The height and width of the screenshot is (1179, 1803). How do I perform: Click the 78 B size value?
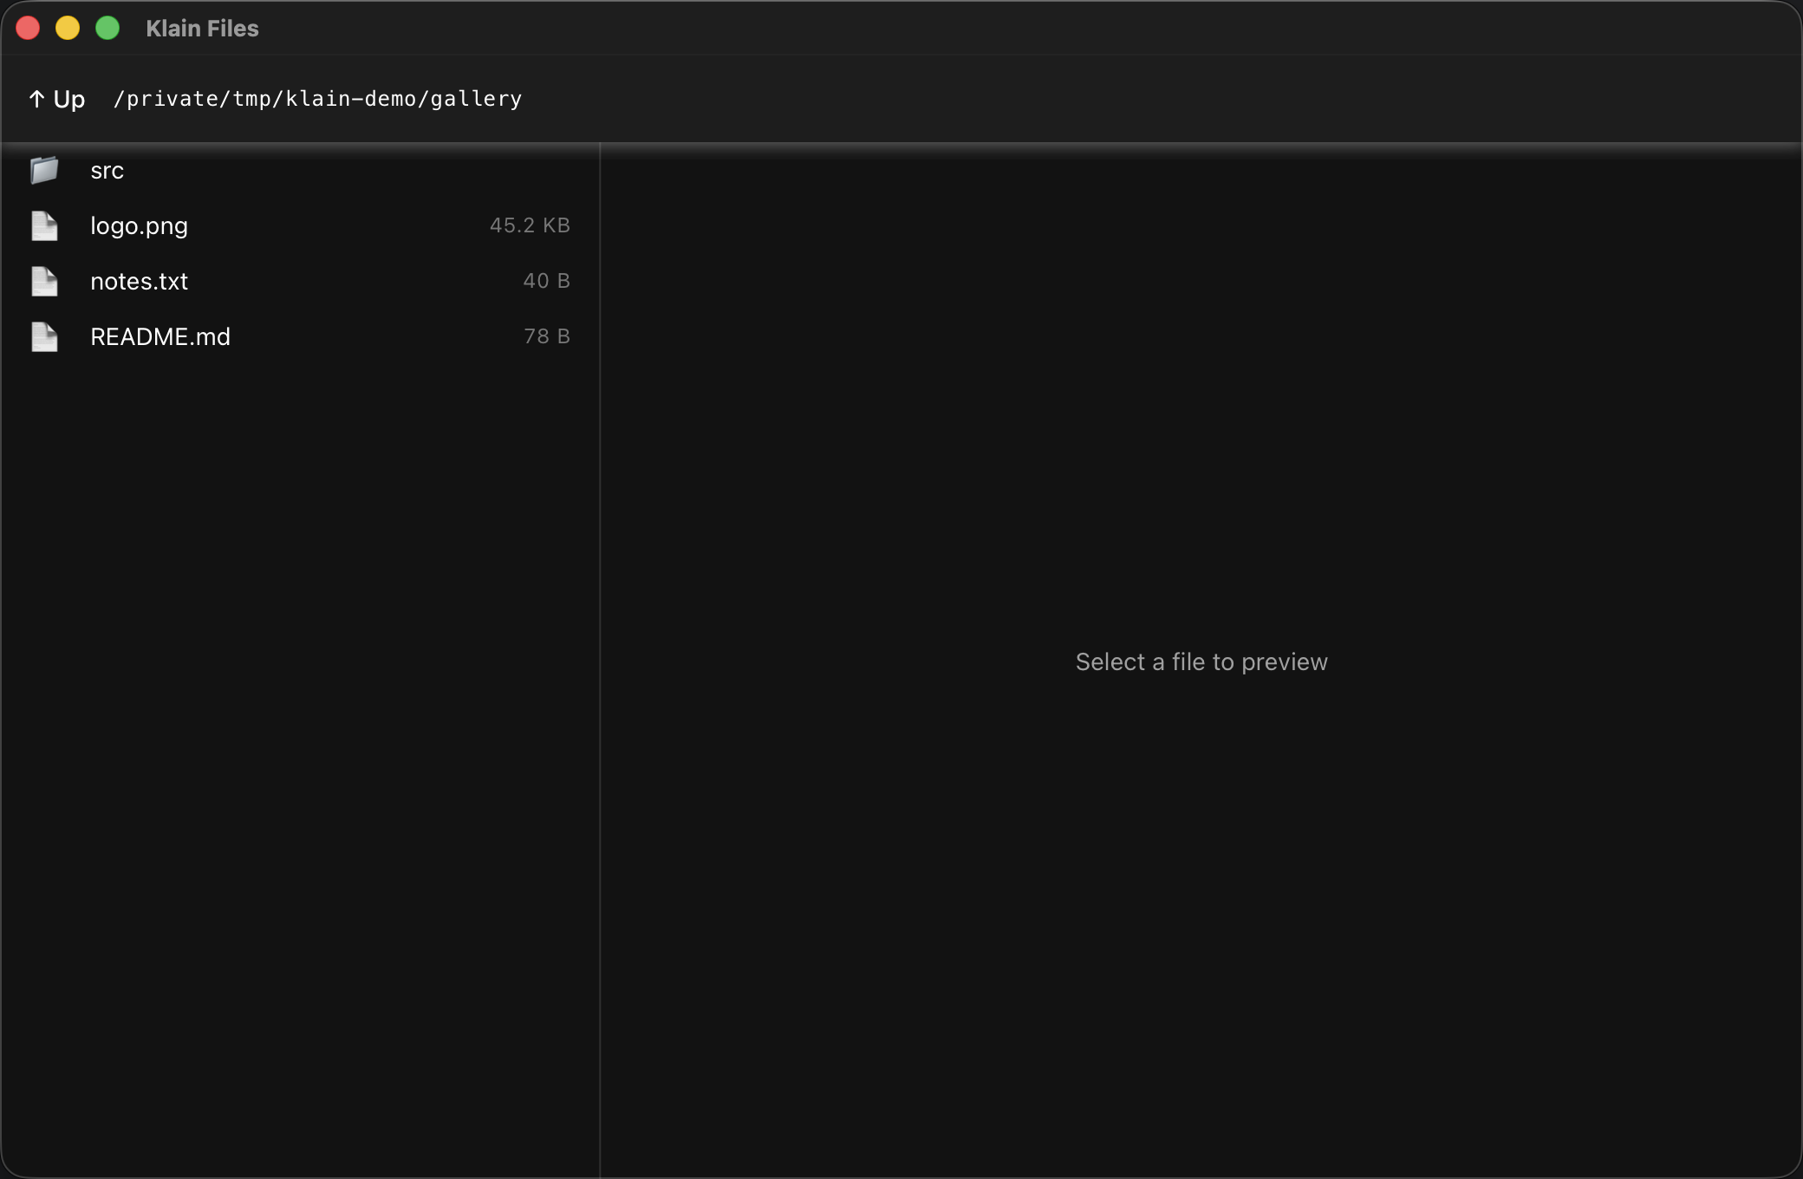click(546, 336)
